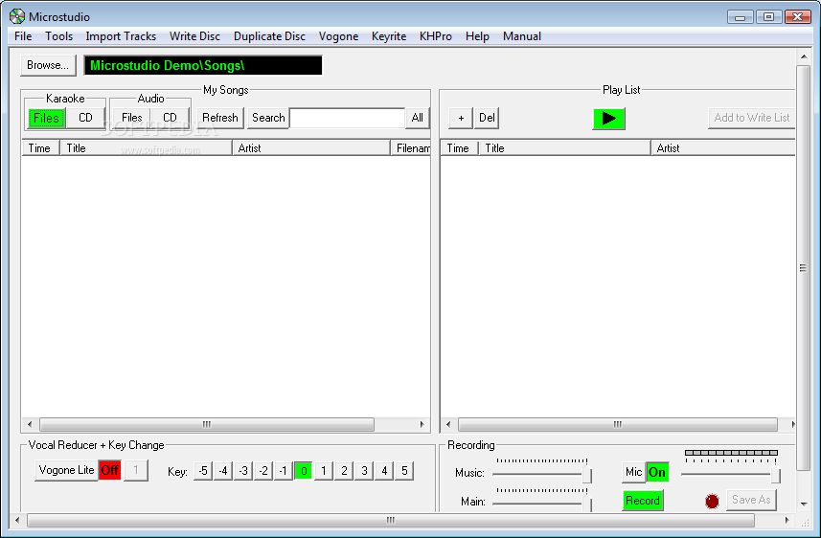This screenshot has width=821, height=538.
Task: Click the Microstudio Demo\Songs\ path display
Action: pyautogui.click(x=203, y=65)
